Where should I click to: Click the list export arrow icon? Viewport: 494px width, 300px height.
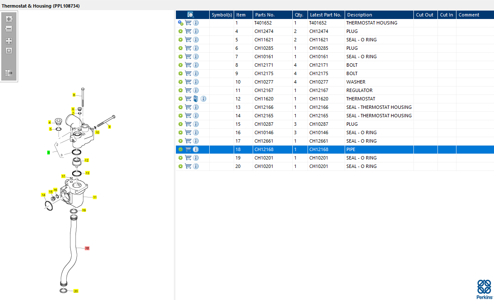coord(9,73)
